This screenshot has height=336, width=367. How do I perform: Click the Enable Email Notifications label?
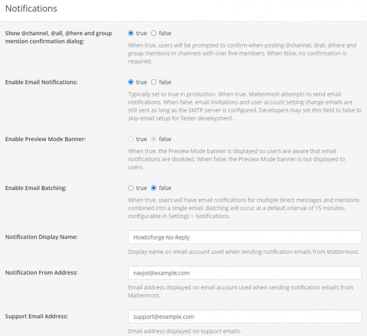tap(41, 82)
